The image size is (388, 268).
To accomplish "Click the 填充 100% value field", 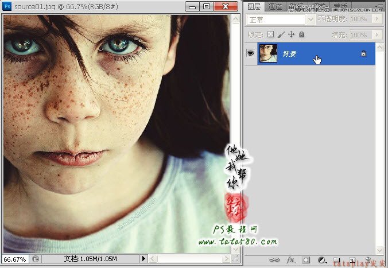I will click(x=361, y=34).
